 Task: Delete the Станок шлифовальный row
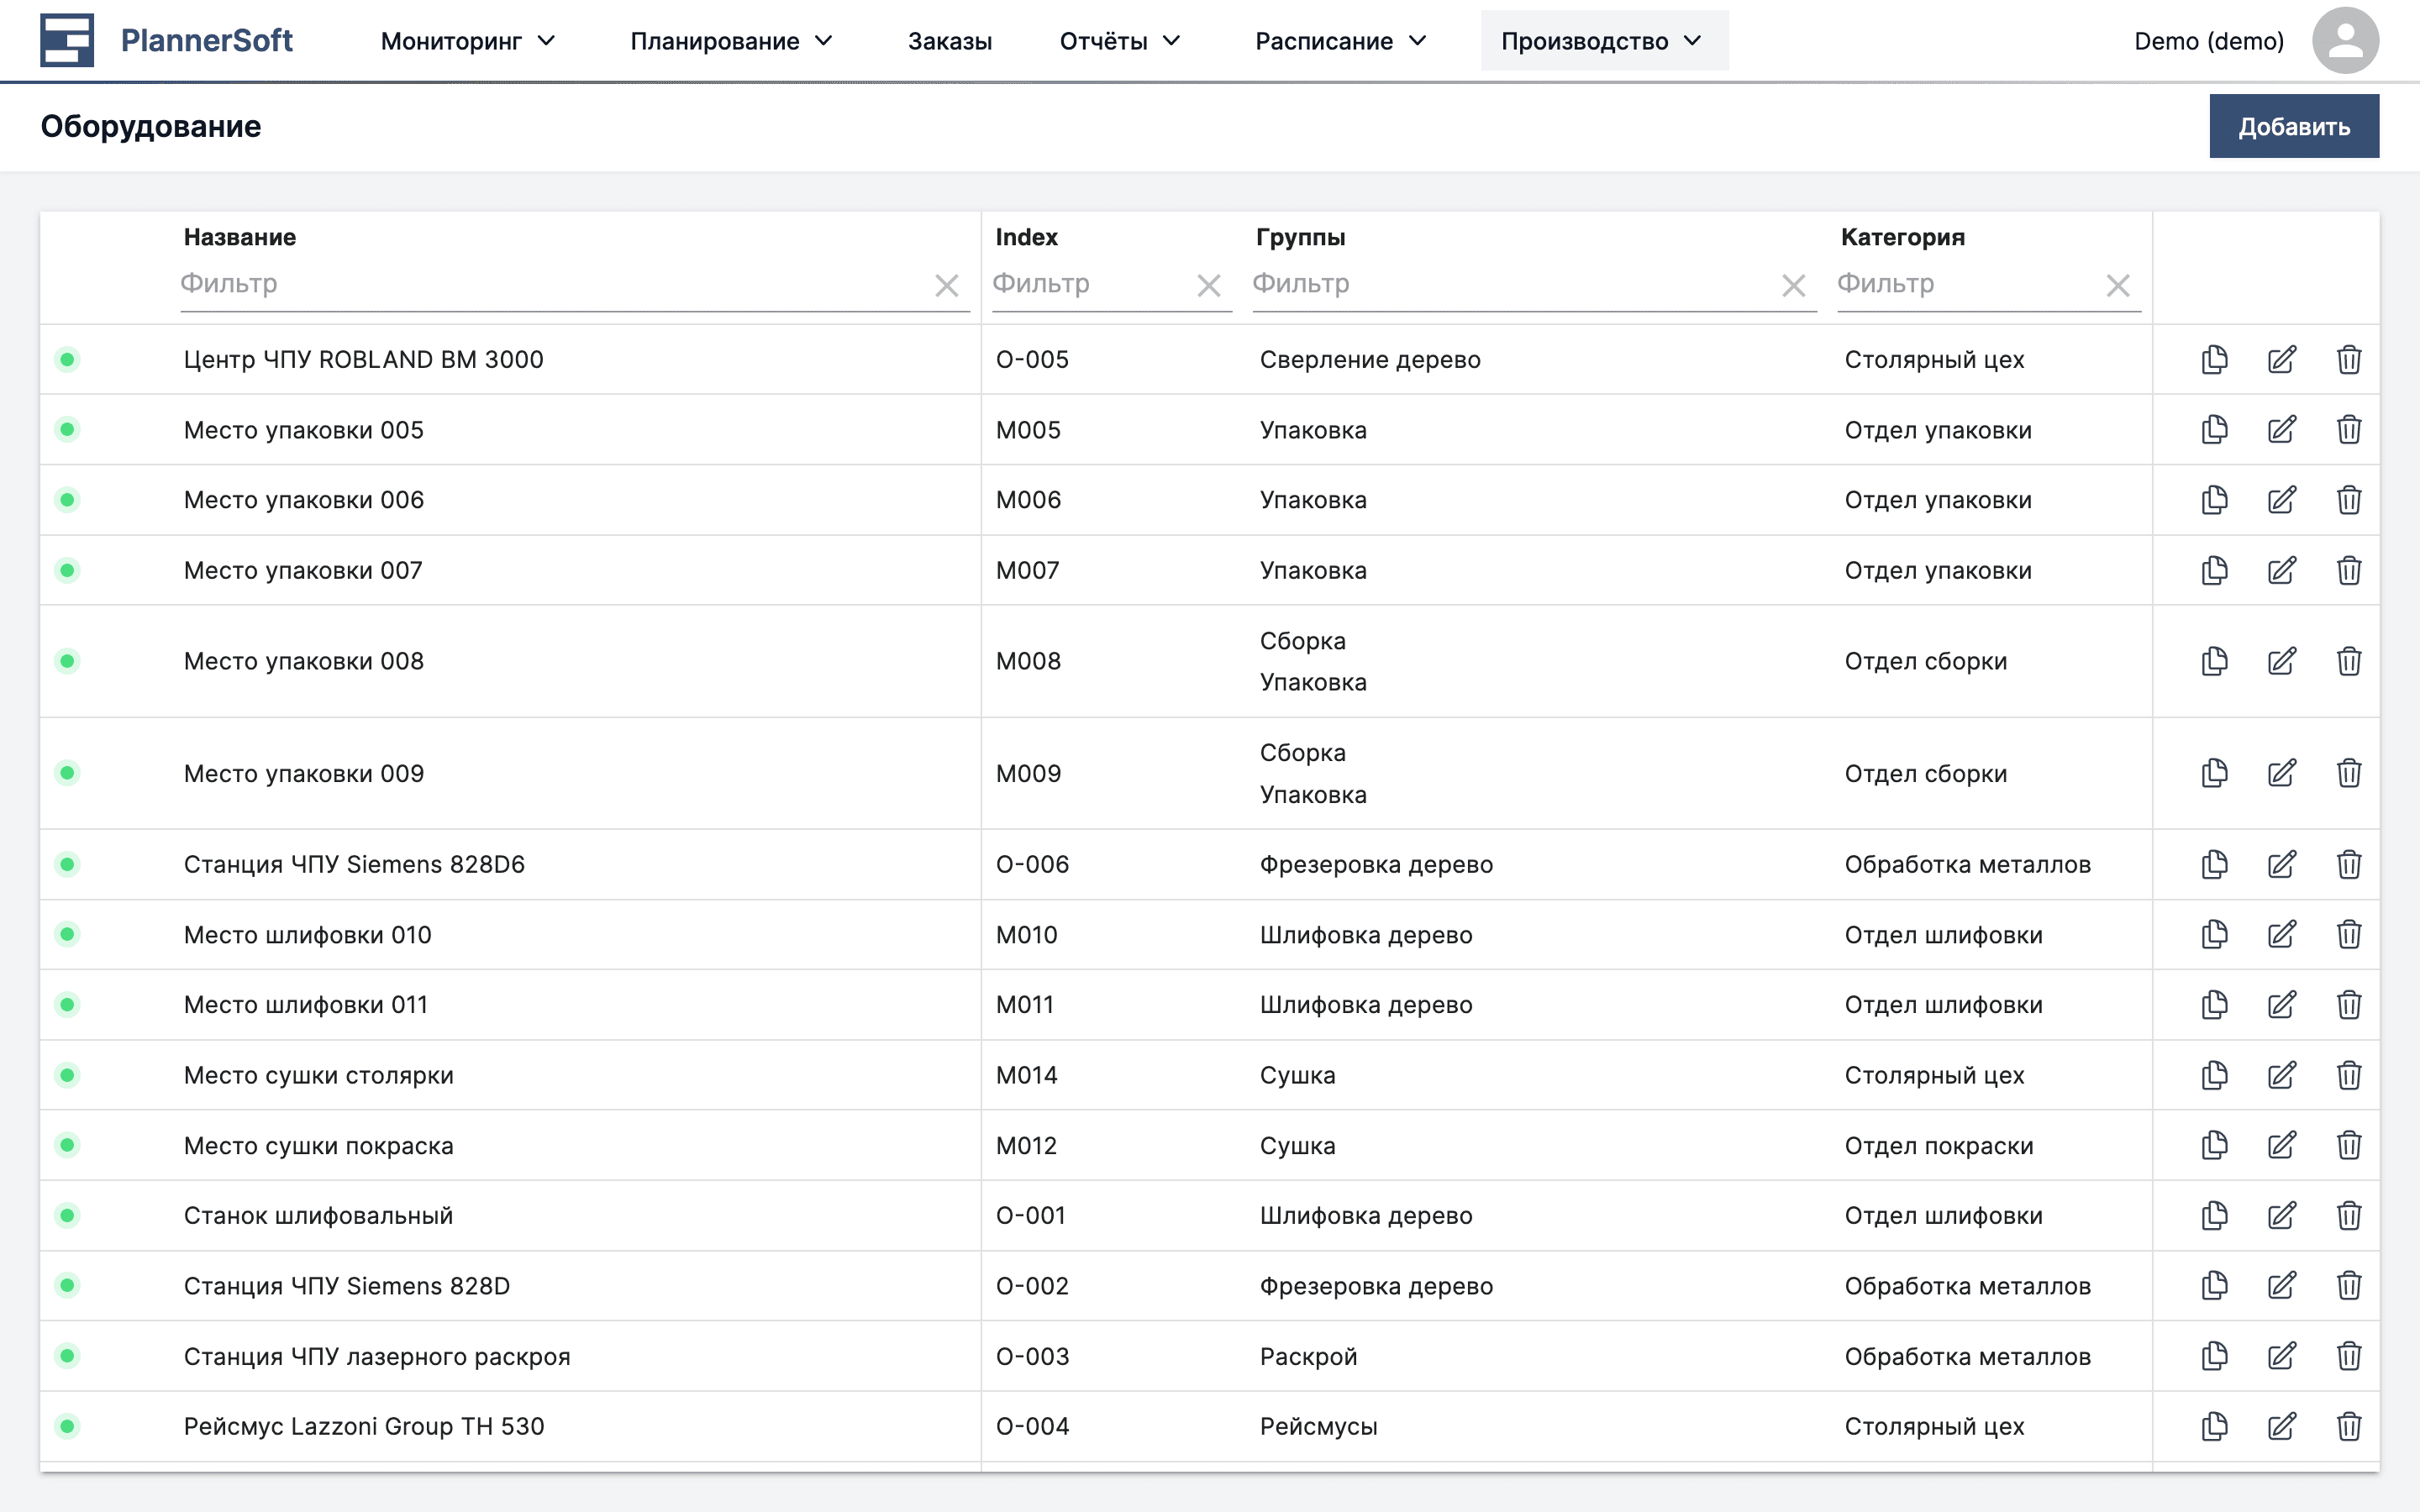2350,1215
